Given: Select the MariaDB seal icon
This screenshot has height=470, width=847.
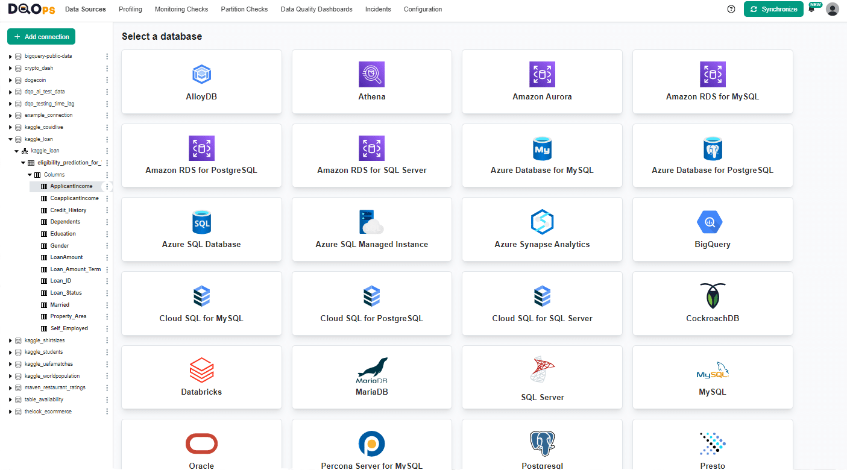Looking at the screenshot, I should pos(371,370).
